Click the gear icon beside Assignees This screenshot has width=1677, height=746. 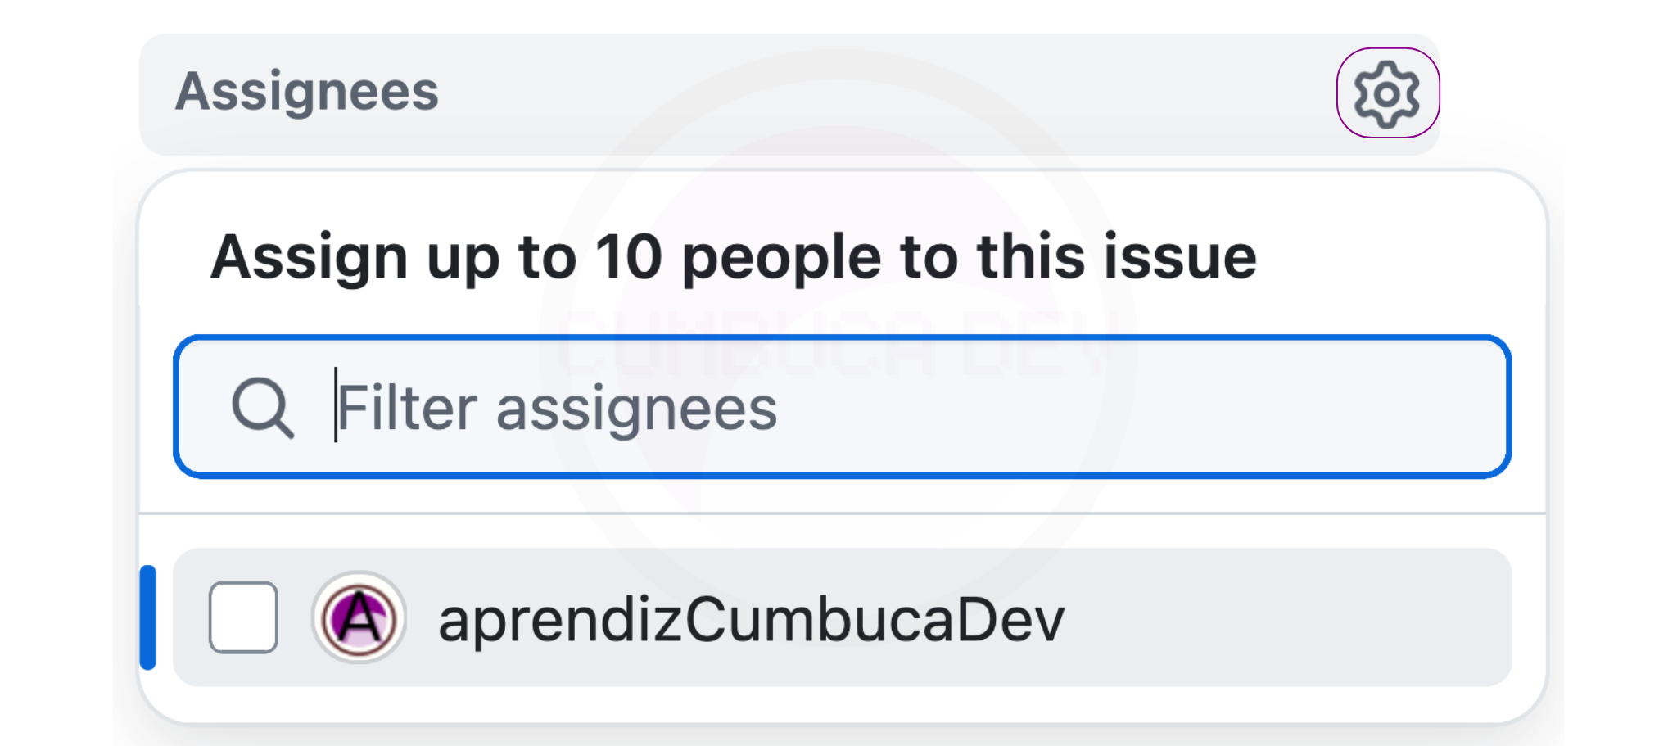point(1387,93)
